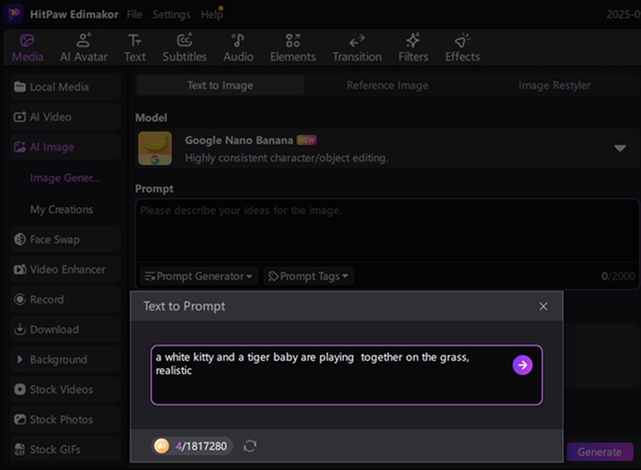Open Stock GIFs library
Viewport: 641px width, 470px height.
[x=66, y=449]
